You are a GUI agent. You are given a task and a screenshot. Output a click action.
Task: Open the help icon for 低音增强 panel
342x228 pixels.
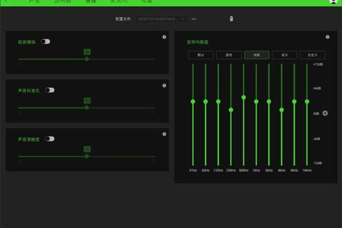[x=164, y=37]
